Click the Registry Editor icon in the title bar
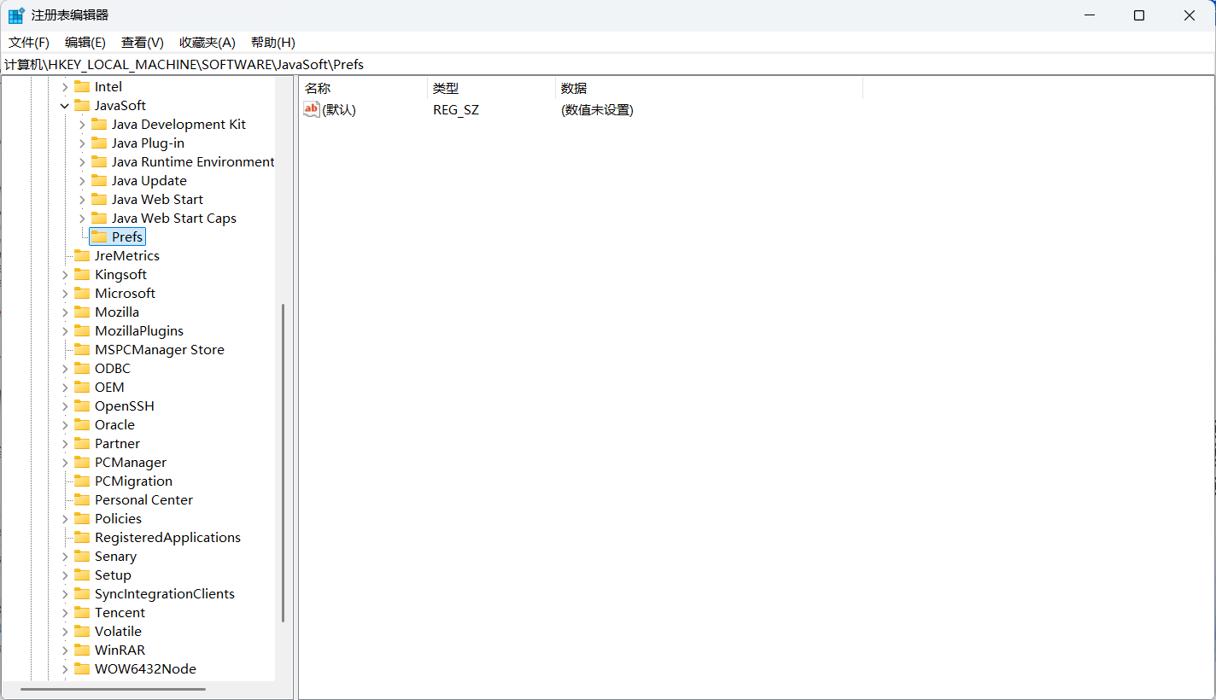 [x=15, y=15]
